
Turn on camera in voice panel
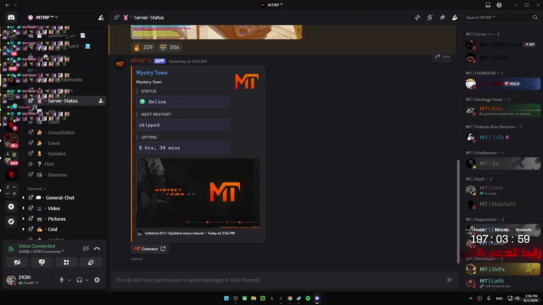click(x=17, y=262)
